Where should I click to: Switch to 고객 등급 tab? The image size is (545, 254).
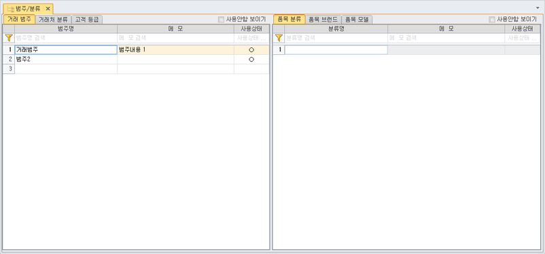[x=87, y=20]
